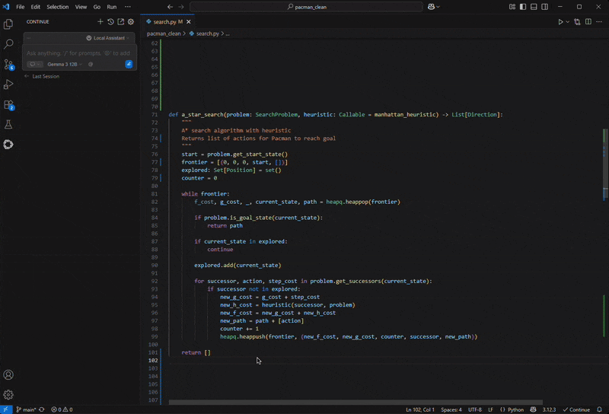Toggle the secondary side bar visibility
This screenshot has height=414, width=609.
[544, 7]
